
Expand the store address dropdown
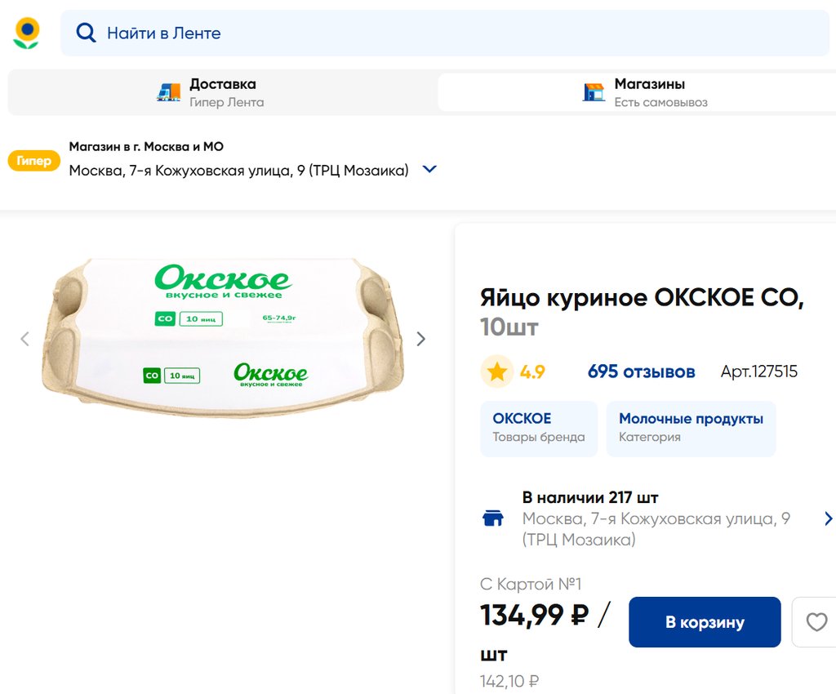(x=429, y=170)
